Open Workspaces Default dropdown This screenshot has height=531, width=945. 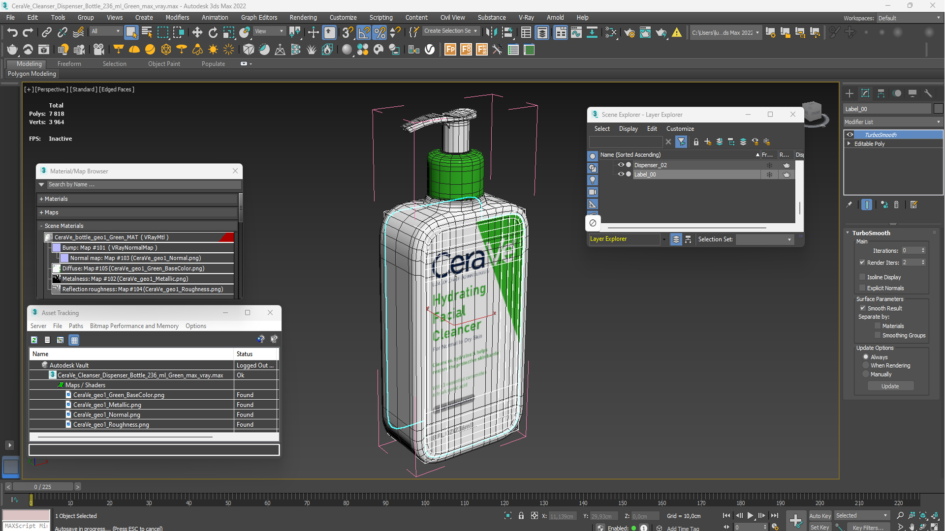[909, 18]
